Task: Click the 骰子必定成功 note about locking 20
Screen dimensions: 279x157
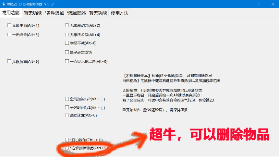Action: [x=168, y=100]
